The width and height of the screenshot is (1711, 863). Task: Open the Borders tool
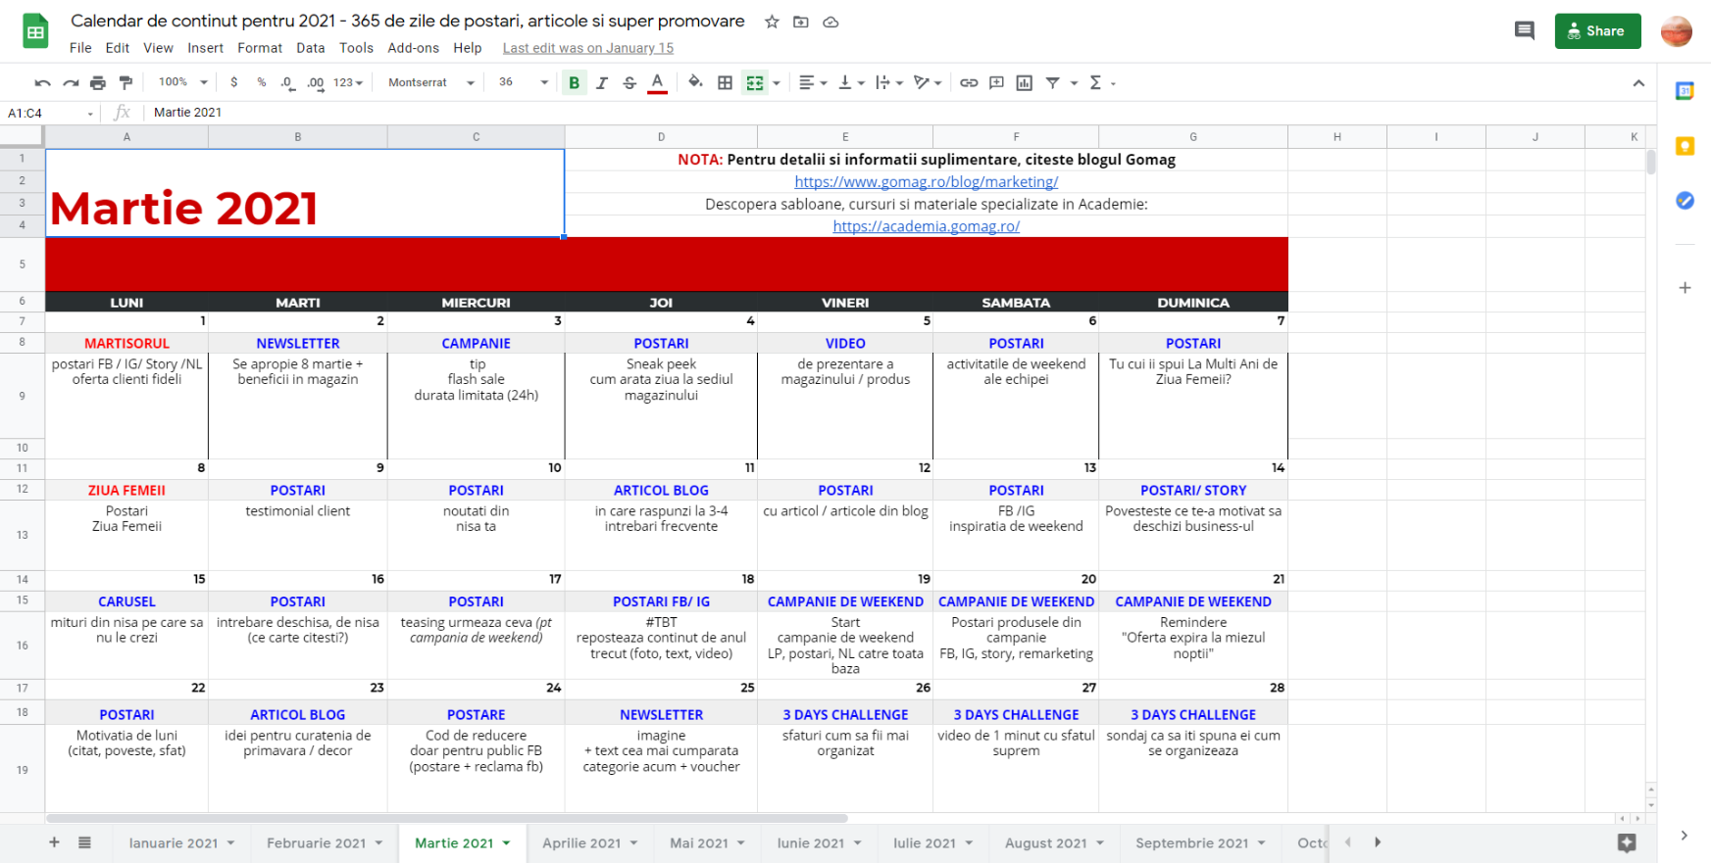[725, 83]
